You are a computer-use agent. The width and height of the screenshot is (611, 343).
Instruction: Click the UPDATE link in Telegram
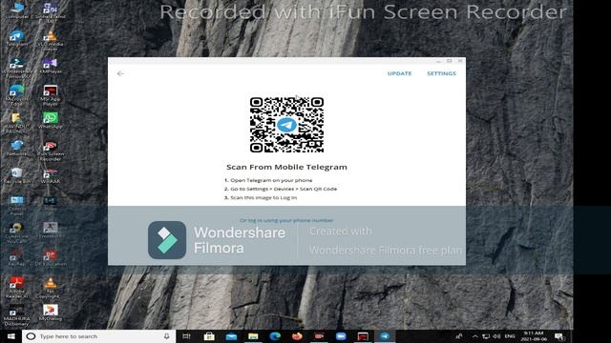[x=399, y=73]
